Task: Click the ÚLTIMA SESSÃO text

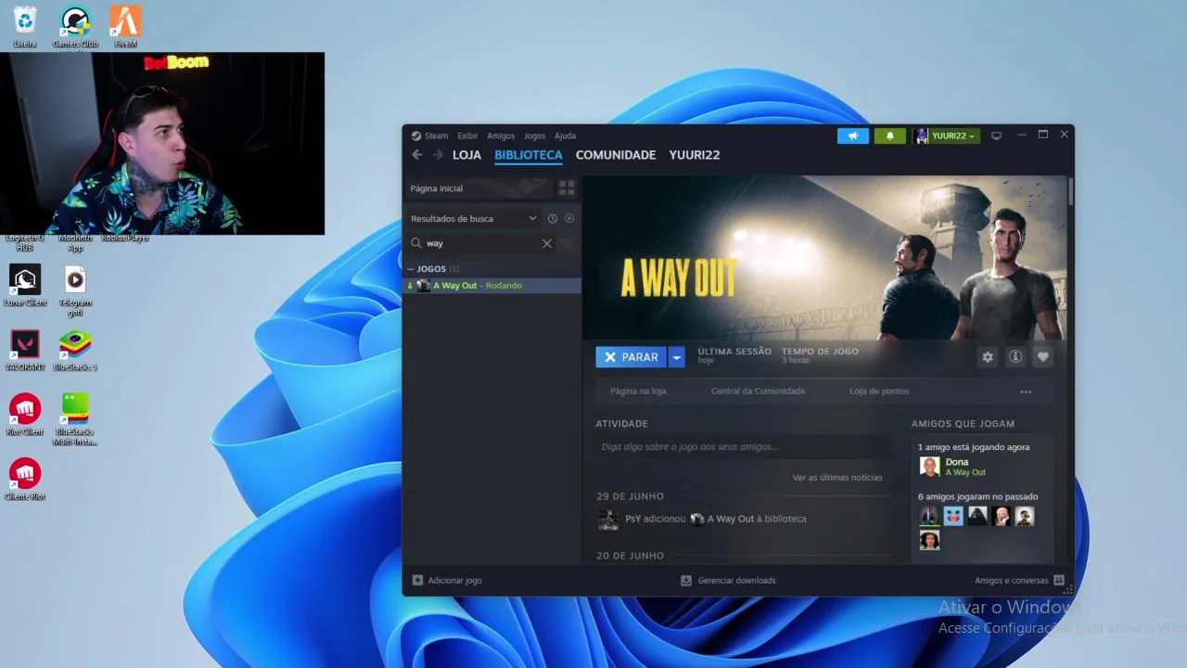Action: pyautogui.click(x=734, y=352)
